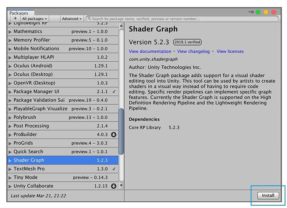Click the Shader Graph title heading
This screenshot has height=208, width=287.
[153, 29]
